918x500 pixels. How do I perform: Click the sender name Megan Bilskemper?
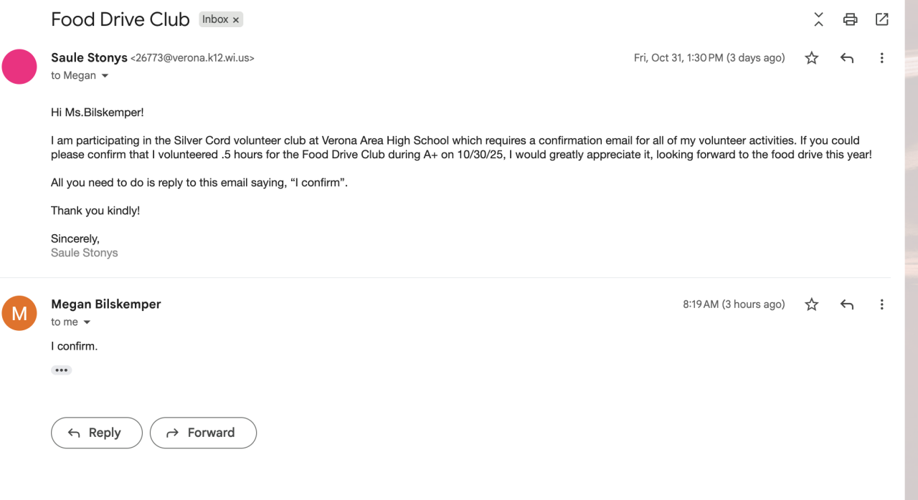pyautogui.click(x=106, y=304)
